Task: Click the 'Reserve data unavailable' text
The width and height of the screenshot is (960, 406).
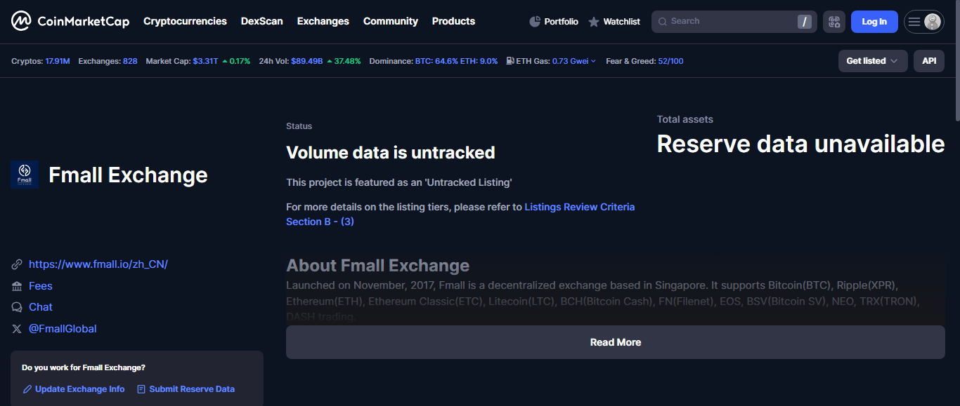Action: coord(800,144)
